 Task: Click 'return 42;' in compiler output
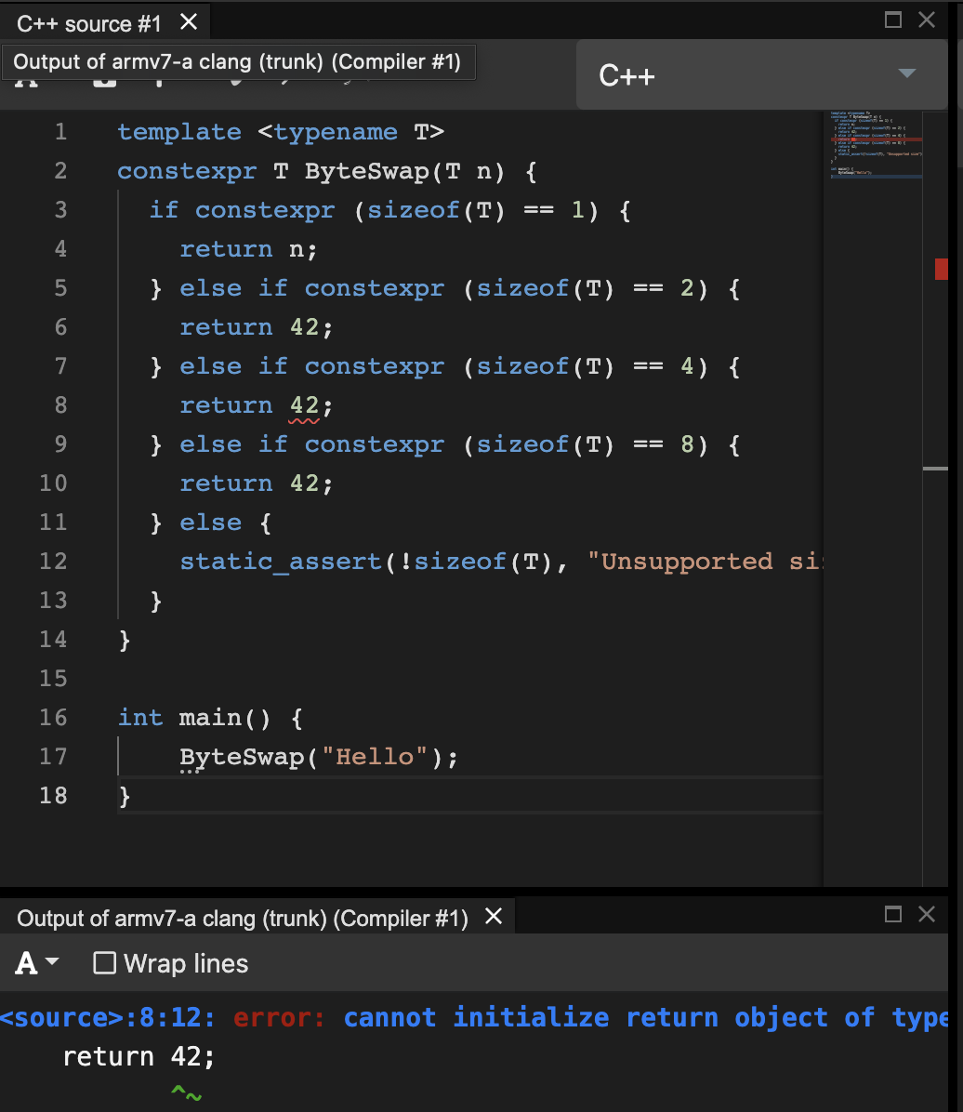tap(139, 1057)
